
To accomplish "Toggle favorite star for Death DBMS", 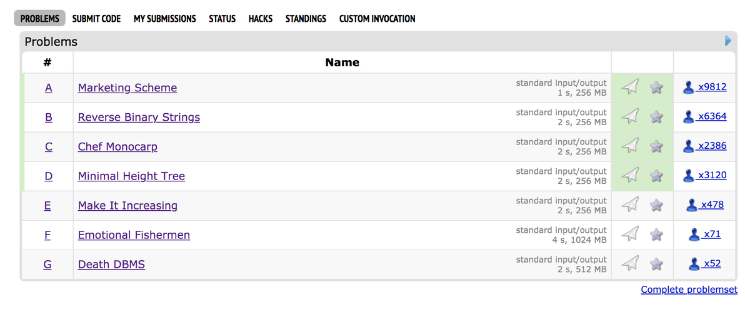I will pos(656,264).
